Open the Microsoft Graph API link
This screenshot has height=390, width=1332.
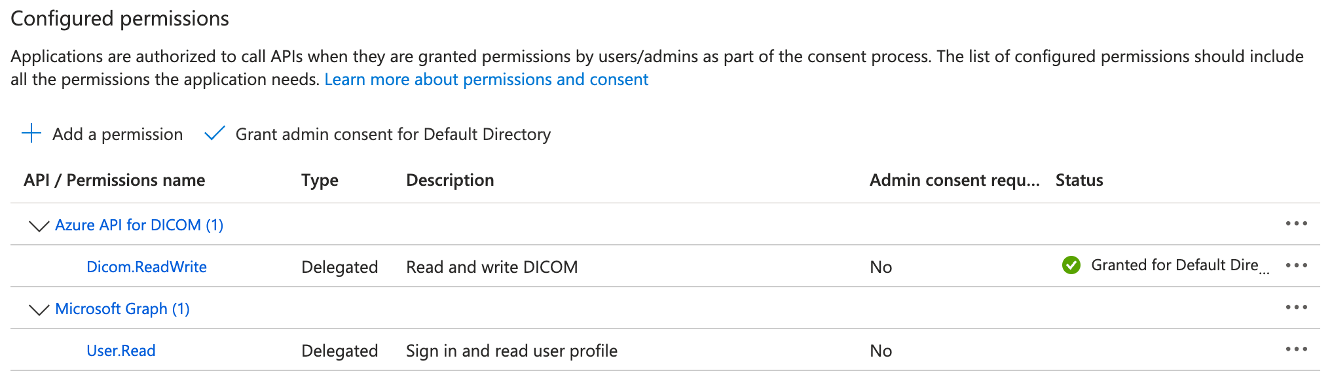[122, 309]
